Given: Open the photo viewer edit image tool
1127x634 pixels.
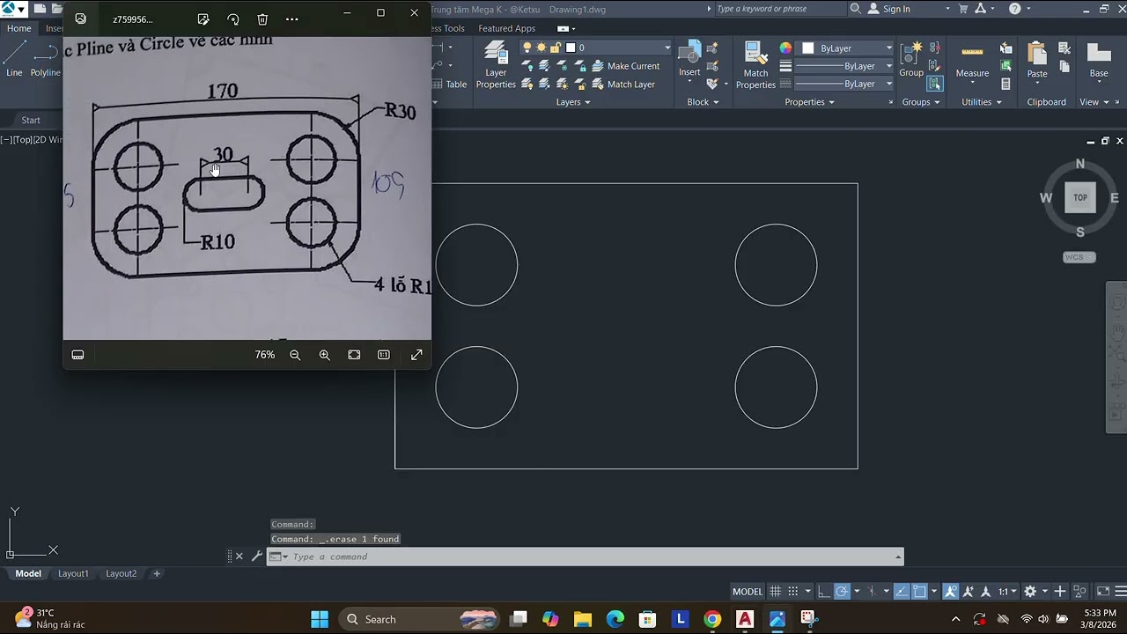Looking at the screenshot, I should coord(203,18).
